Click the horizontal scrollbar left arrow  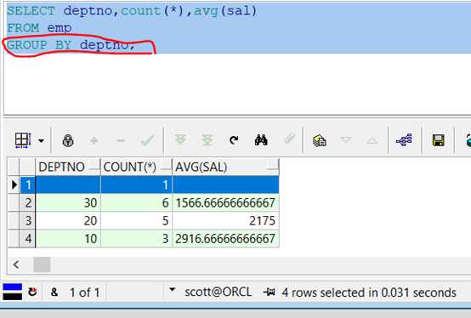16,264
